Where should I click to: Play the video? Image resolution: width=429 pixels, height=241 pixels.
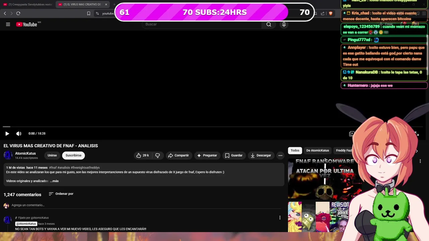coord(7,134)
